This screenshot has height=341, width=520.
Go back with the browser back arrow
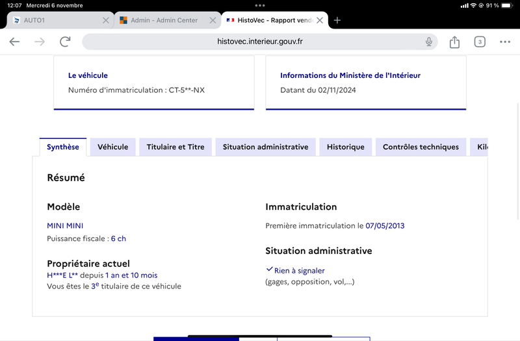14,42
